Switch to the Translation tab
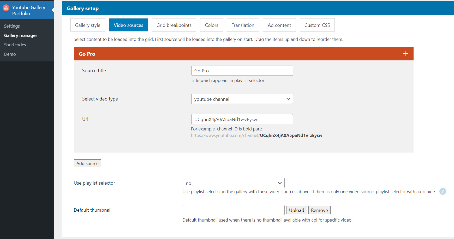This screenshot has height=239, width=454. 243,25
